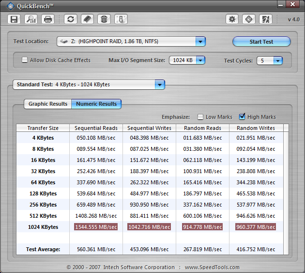The image size is (305, 273).
Task: Expand the Standard Test range dropdown
Action: (x=159, y=85)
